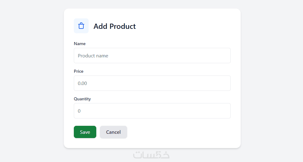The image size is (303, 162).
Task: Activate the price entry box
Action: pos(152,83)
